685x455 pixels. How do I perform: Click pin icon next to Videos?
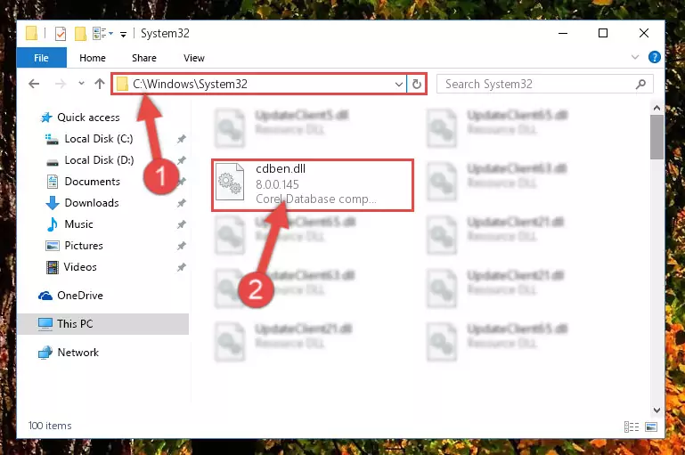tap(182, 267)
